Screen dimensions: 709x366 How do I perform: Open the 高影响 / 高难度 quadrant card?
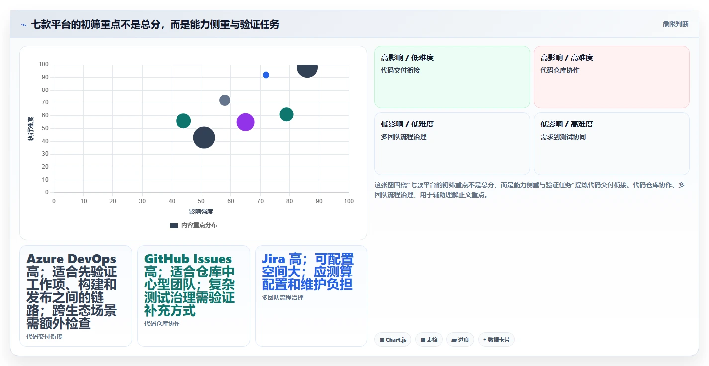612,77
